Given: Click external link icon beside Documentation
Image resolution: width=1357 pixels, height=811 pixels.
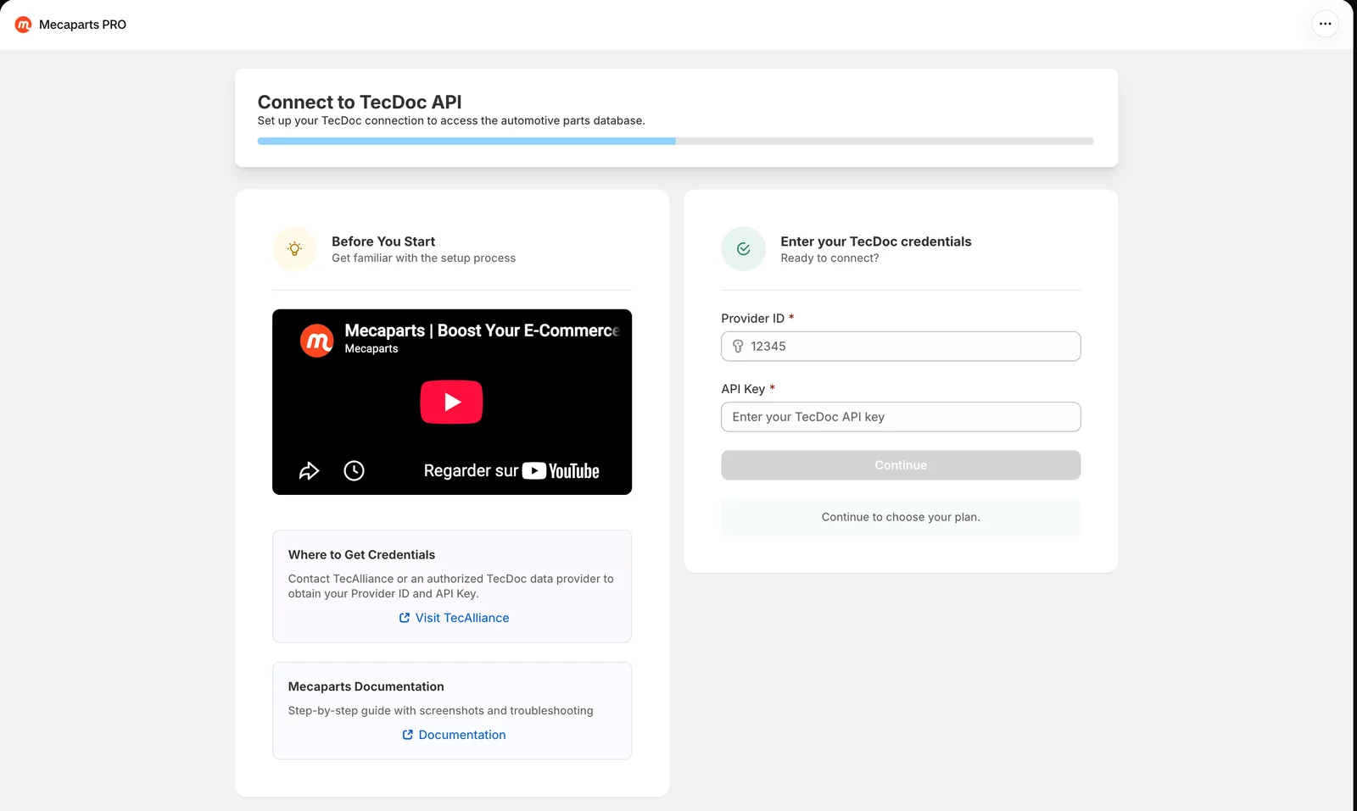Looking at the screenshot, I should 408,735.
